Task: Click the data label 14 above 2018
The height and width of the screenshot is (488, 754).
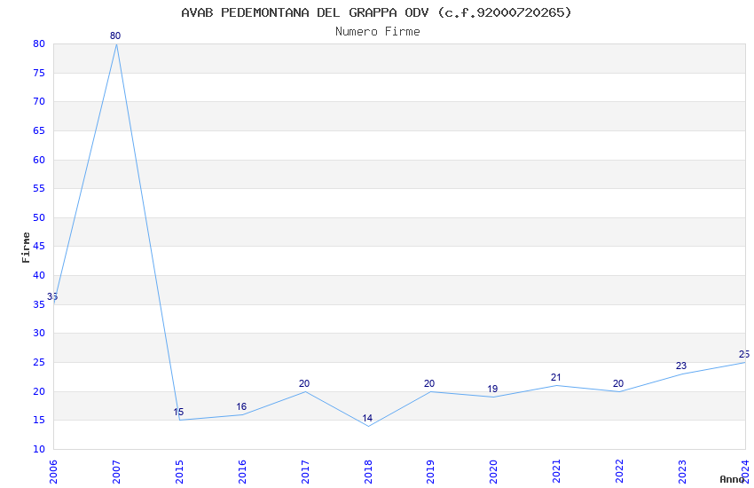Action: pos(367,418)
